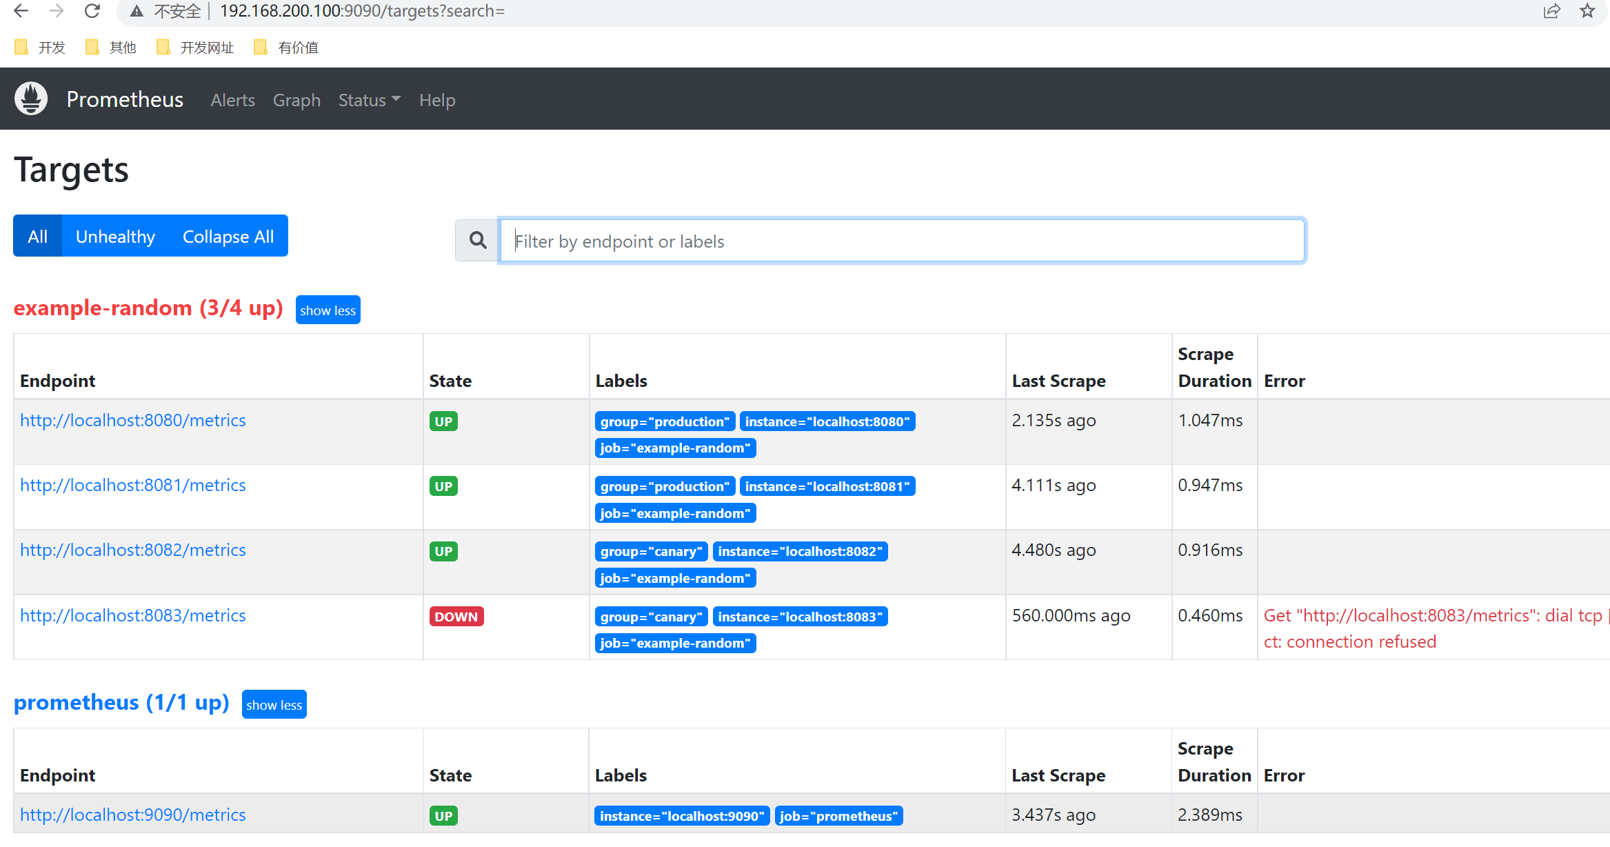The image size is (1610, 847).
Task: Open the Graph page
Action: (296, 100)
